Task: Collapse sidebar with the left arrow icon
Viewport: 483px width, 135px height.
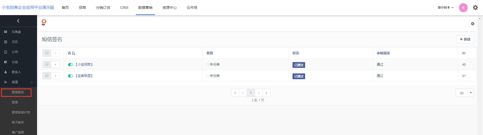Action: coord(18,21)
